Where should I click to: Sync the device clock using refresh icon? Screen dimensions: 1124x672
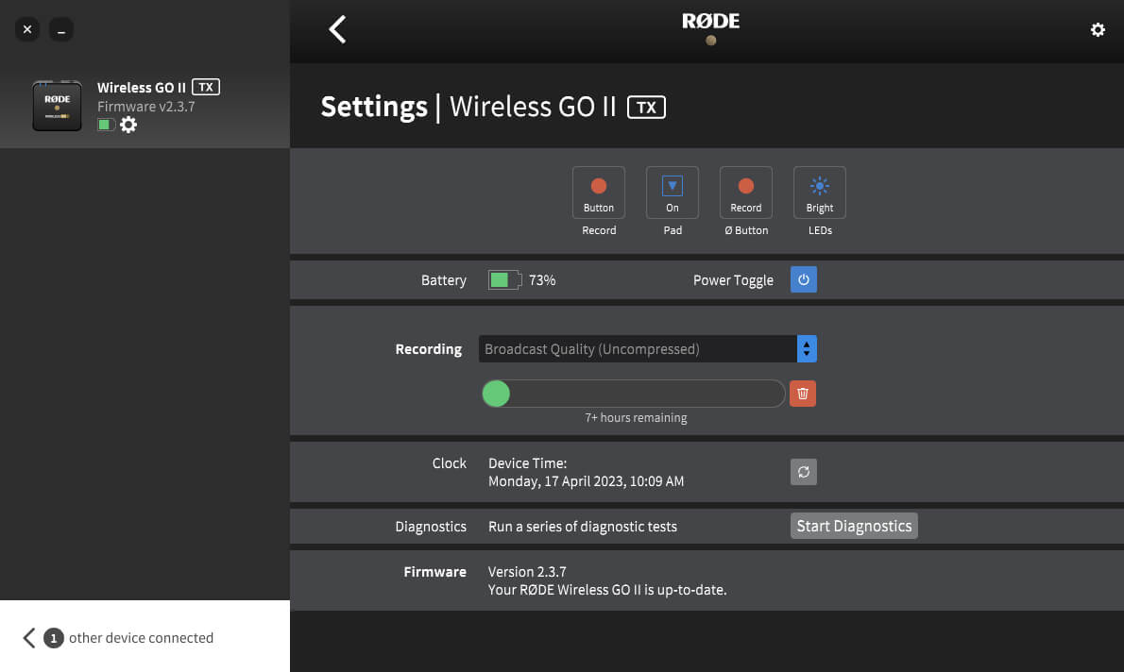pos(803,471)
